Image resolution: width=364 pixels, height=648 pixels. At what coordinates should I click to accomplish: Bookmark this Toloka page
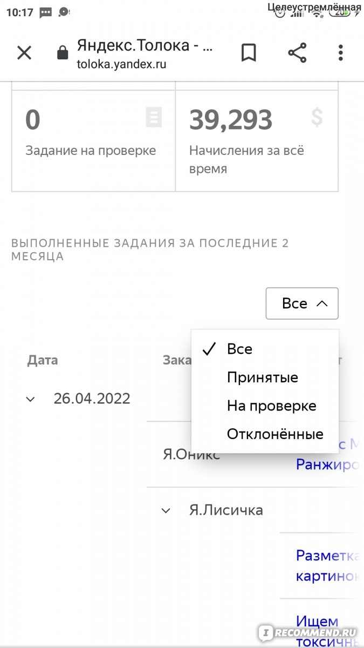pyautogui.click(x=249, y=53)
